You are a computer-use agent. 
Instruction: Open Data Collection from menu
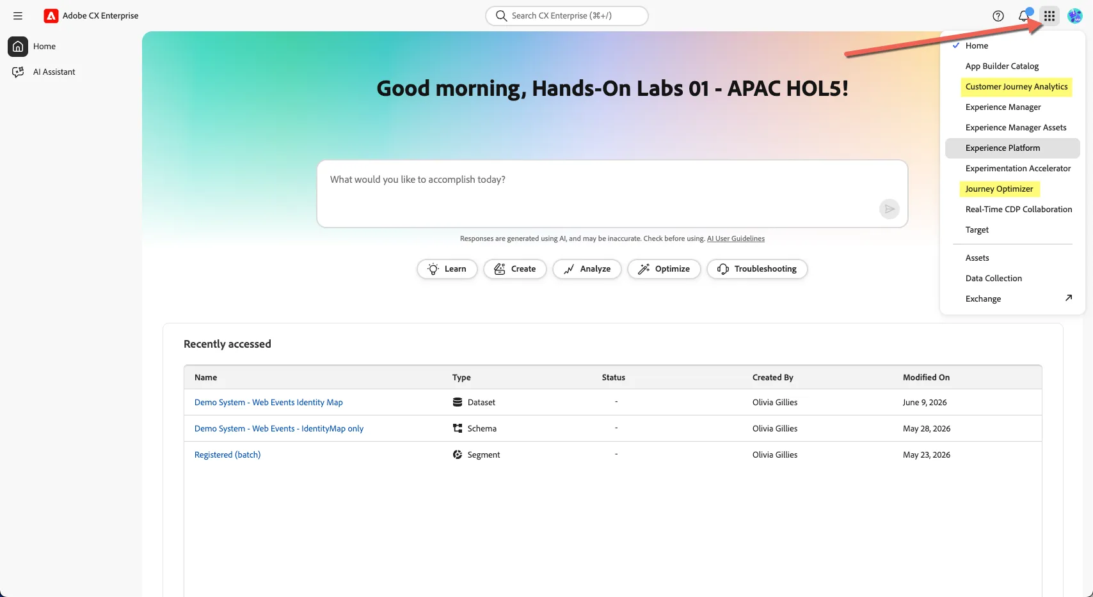point(1012,278)
